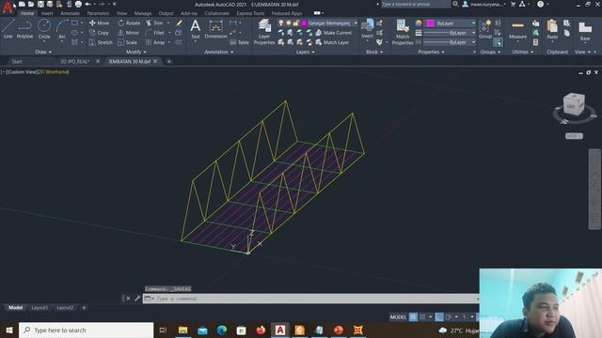The image size is (602, 338).
Task: Click the Trim tool
Action: pyautogui.click(x=154, y=23)
